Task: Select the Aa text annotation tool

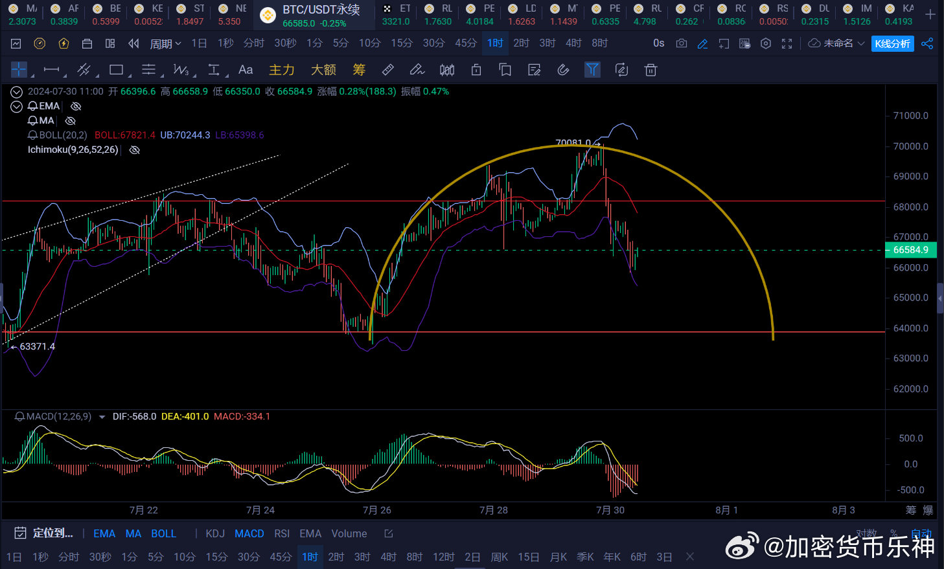Action: point(246,70)
